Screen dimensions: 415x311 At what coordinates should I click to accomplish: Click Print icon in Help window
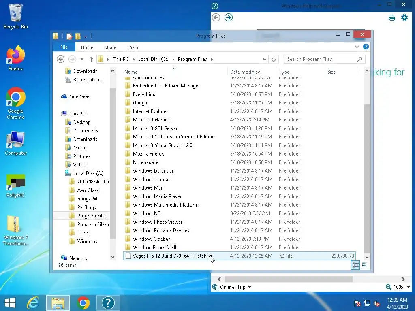[392, 18]
